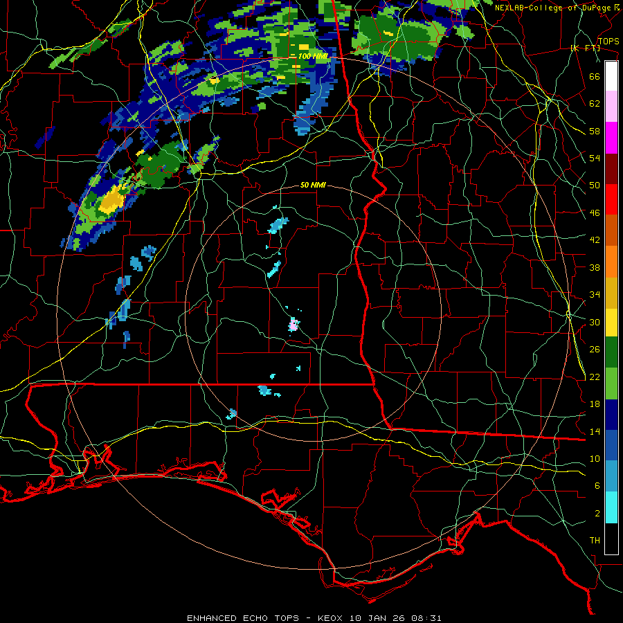
Task: Select the "30" kft label
Action: (x=595, y=322)
